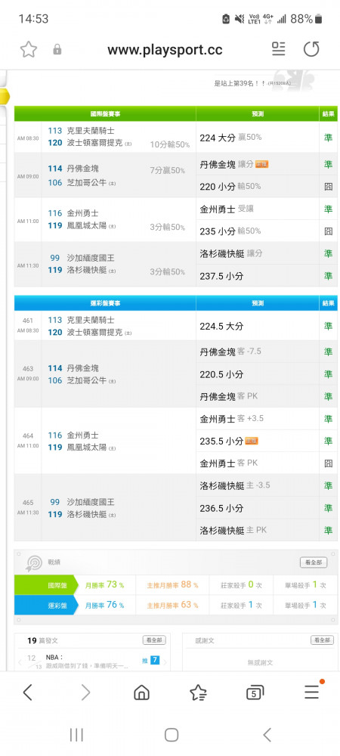Go back with browser back arrow
The width and height of the screenshot is (340, 756).
pyautogui.click(x=27, y=692)
